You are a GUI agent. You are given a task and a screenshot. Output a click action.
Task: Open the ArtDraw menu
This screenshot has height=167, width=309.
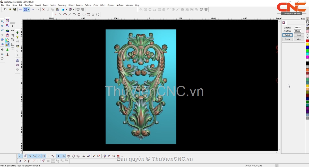tap(120, 5)
